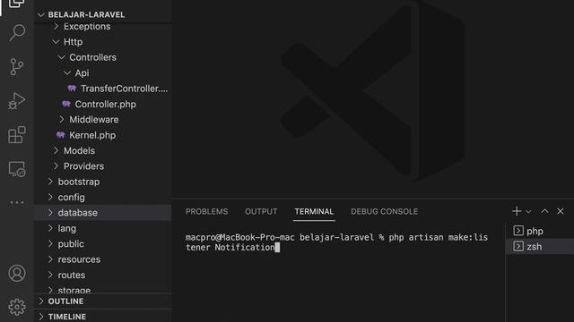This screenshot has height=322, width=574.
Task: Expand the lang folder
Action: tap(50, 228)
